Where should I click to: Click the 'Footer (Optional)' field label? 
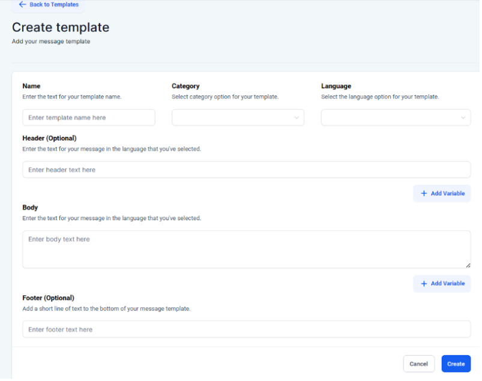click(48, 298)
